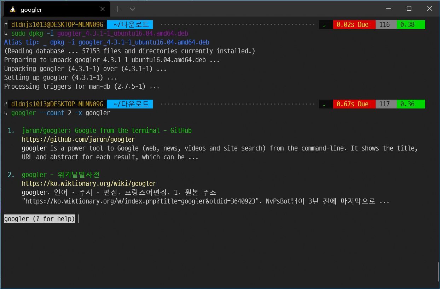440x289 pixels.
Task: Close the terminal window
Action: 429,8
